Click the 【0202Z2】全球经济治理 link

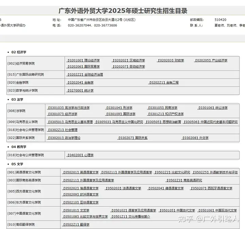coord(84,75)
